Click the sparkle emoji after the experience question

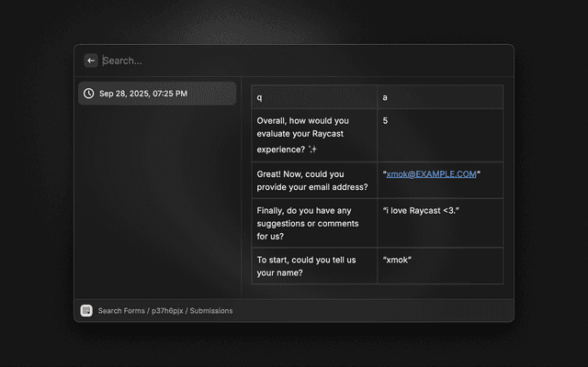click(x=312, y=150)
